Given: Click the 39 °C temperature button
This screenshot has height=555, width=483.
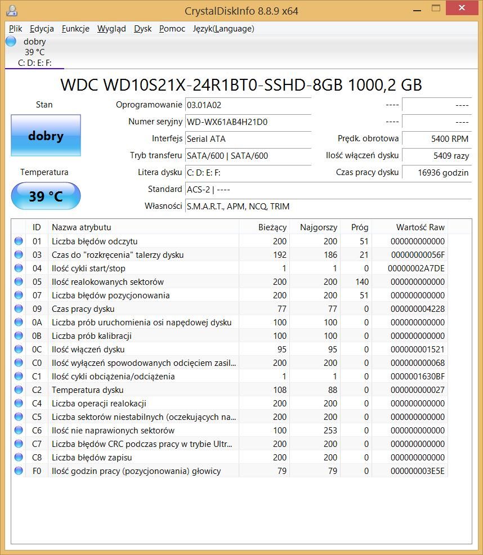Looking at the screenshot, I should pyautogui.click(x=46, y=196).
